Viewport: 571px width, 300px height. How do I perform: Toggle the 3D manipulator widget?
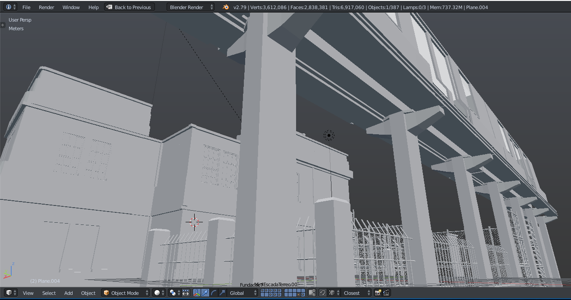[x=196, y=293]
